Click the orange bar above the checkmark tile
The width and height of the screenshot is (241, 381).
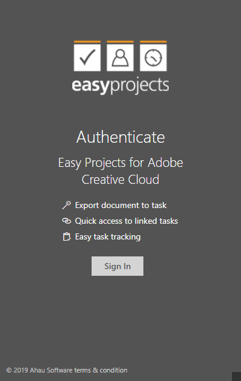87,42
